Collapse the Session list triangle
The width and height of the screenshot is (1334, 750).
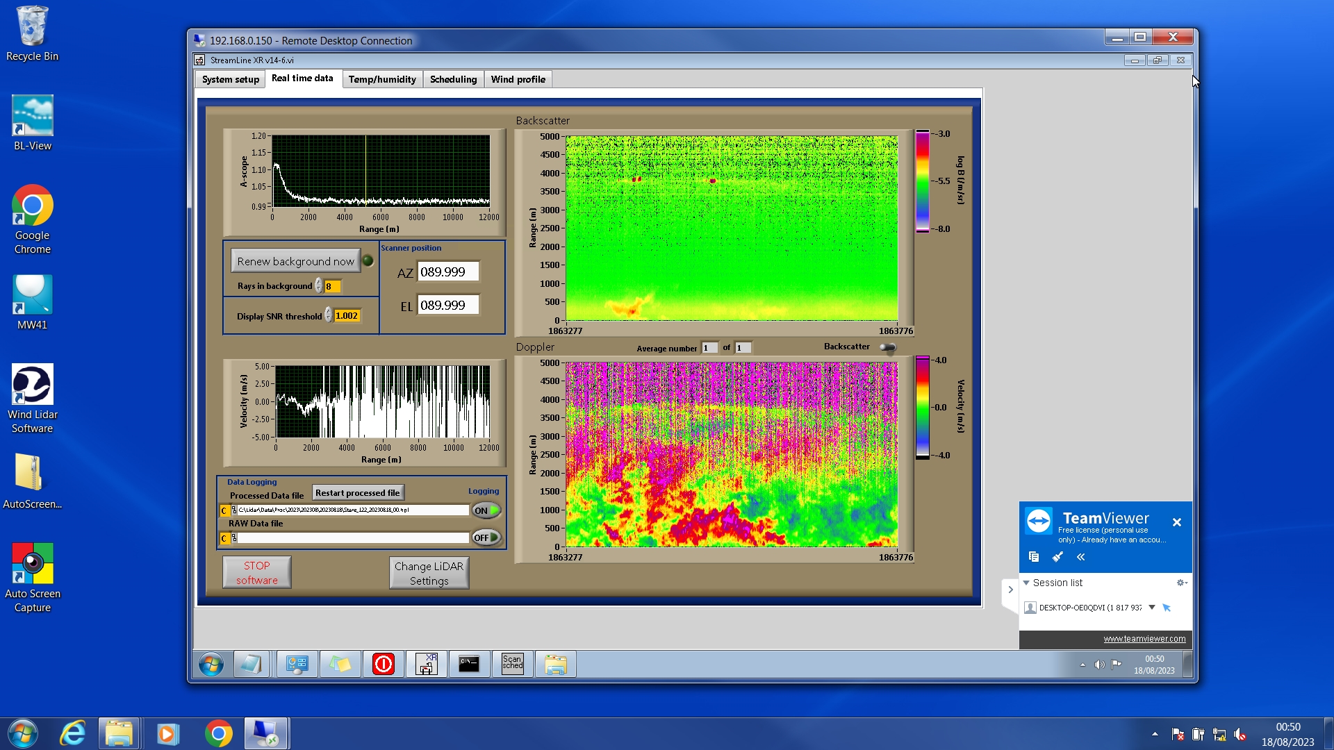point(1026,583)
